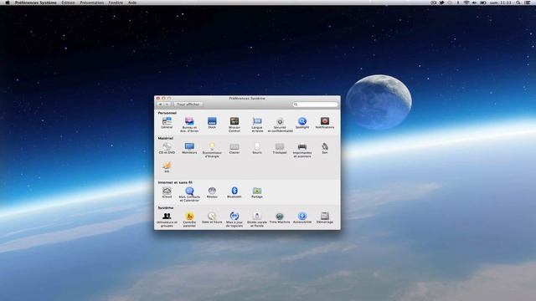Image resolution: width=536 pixels, height=301 pixels.
Task: Open Utilisateurs et groupes preferences
Action: pos(167,219)
